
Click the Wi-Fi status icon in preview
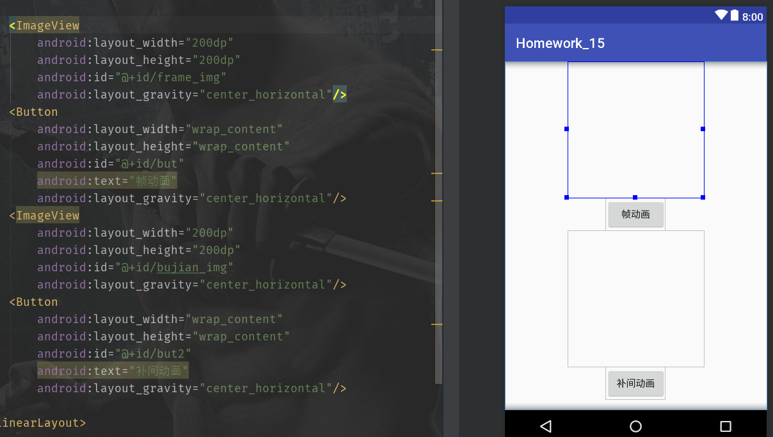[x=721, y=15]
